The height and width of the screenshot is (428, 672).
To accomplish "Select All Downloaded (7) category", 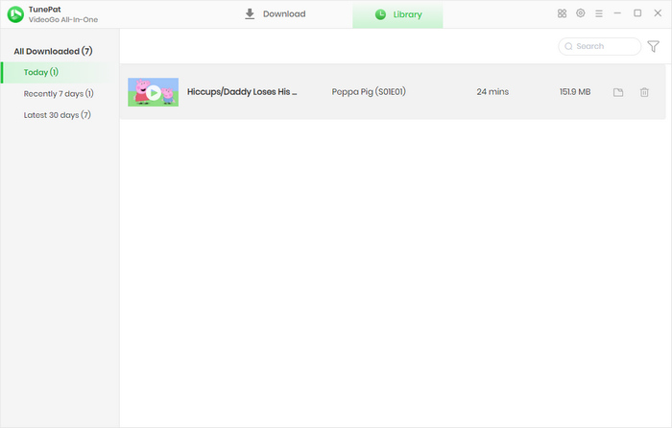I will (x=53, y=51).
